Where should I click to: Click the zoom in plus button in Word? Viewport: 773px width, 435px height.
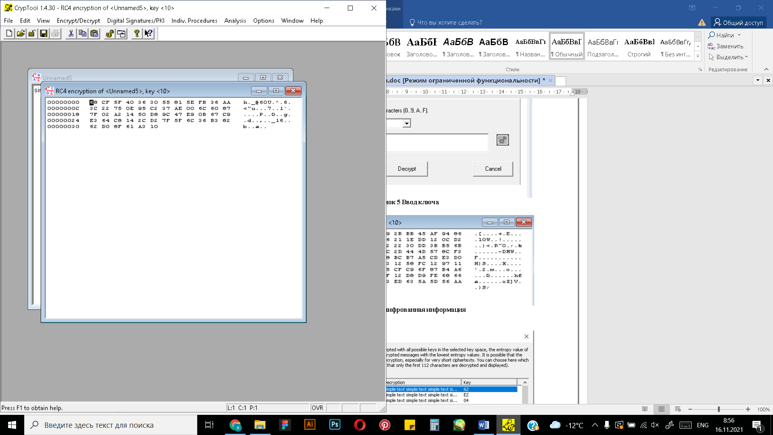[x=748, y=409]
